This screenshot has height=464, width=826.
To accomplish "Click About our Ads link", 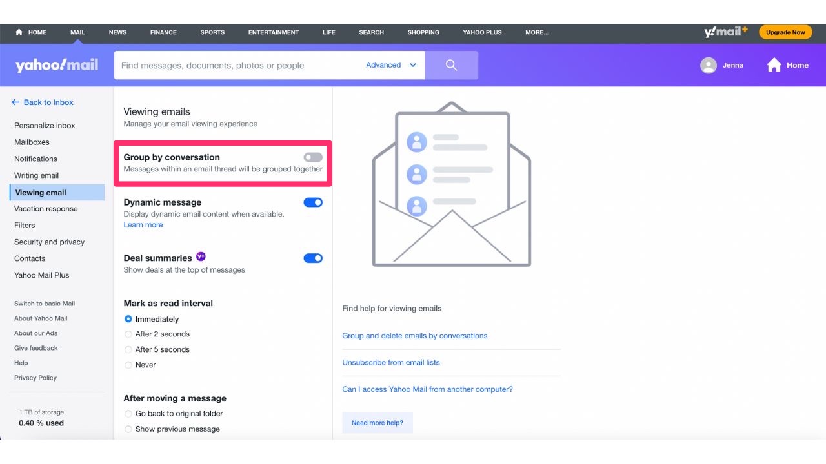I will pos(35,333).
